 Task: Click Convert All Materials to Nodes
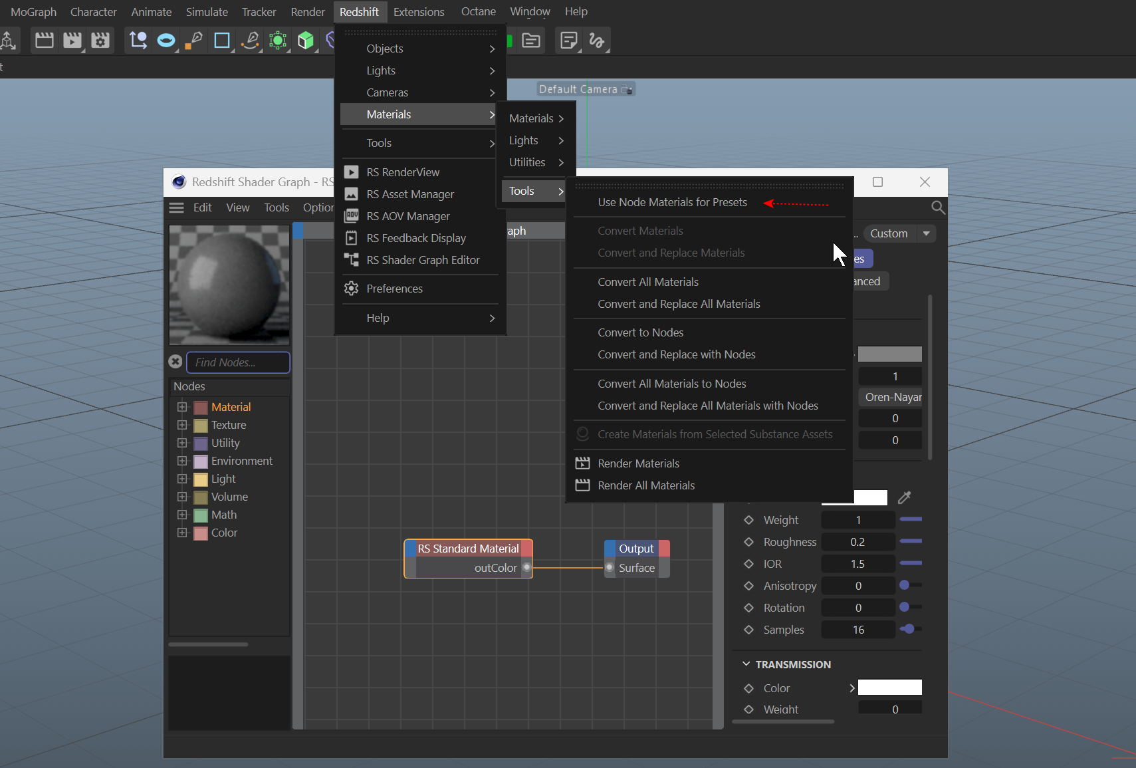point(709,384)
